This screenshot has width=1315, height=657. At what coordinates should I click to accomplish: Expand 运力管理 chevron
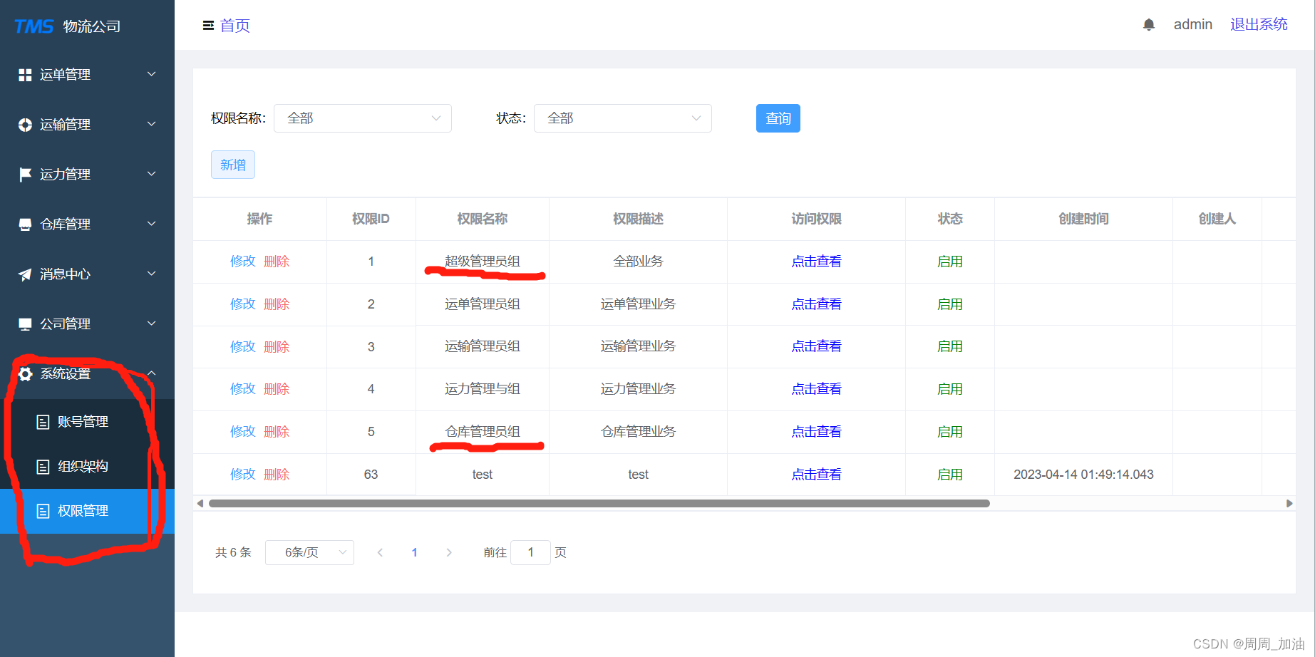point(151,174)
